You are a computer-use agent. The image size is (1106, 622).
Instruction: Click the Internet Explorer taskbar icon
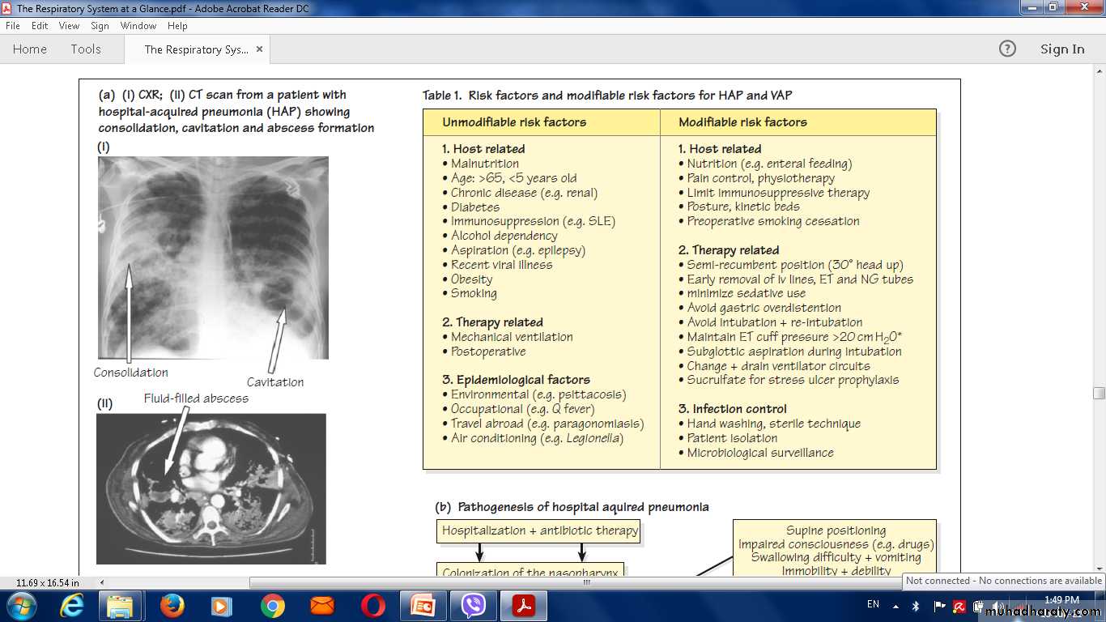coord(72,606)
